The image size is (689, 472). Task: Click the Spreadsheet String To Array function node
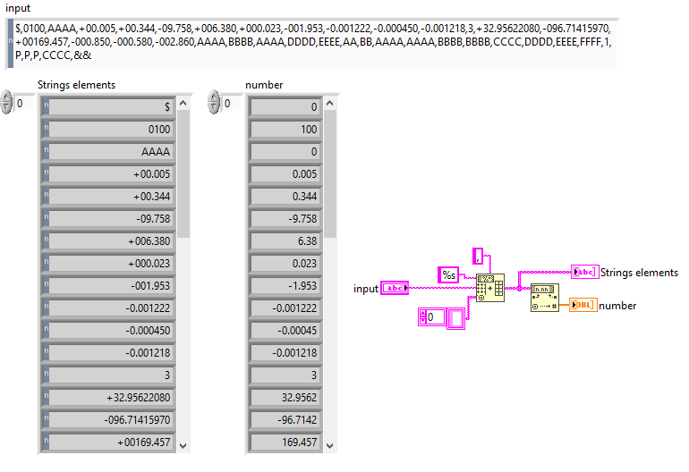coord(490,288)
